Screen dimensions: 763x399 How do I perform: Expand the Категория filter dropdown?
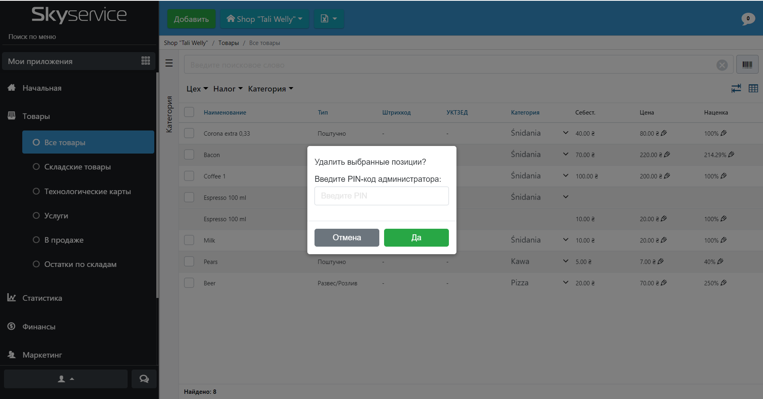tap(270, 89)
